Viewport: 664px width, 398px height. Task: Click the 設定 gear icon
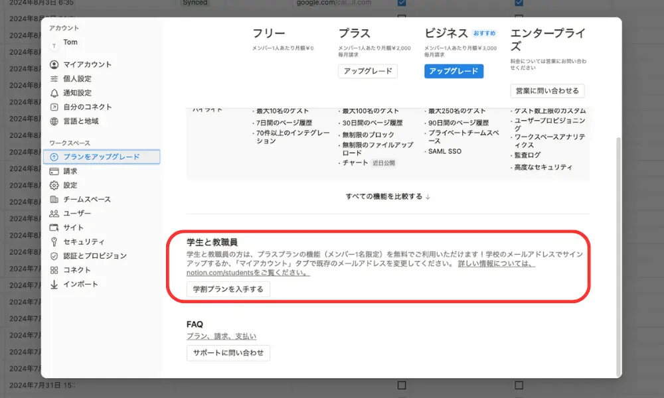(54, 185)
